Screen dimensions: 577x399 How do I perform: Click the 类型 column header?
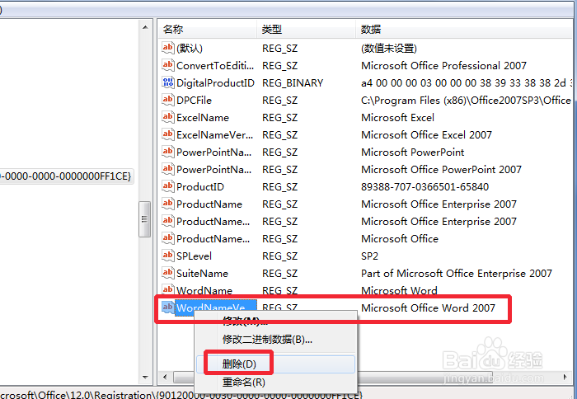click(x=306, y=29)
